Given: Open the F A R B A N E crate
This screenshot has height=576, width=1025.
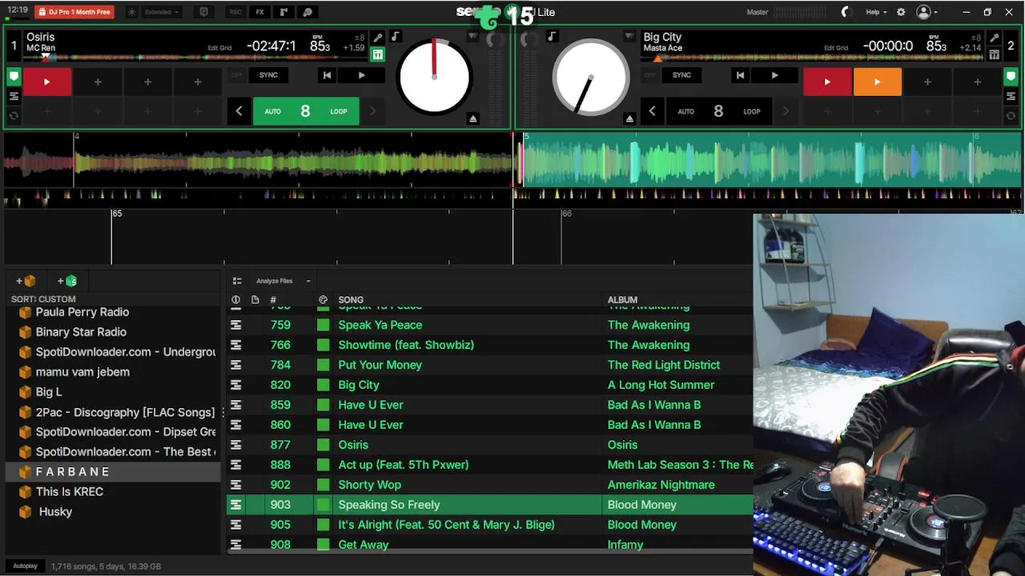Looking at the screenshot, I should (x=113, y=472).
